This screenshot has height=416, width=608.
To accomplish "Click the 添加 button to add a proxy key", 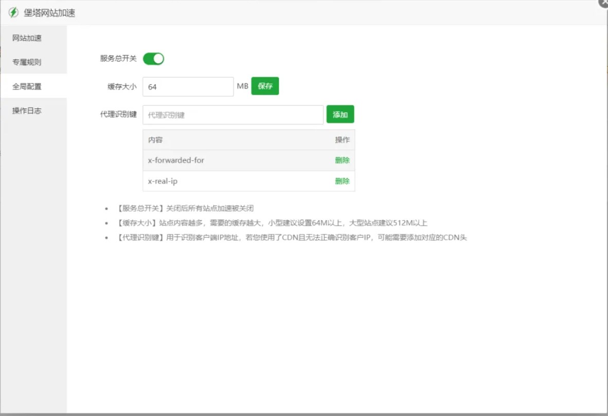I will [340, 114].
